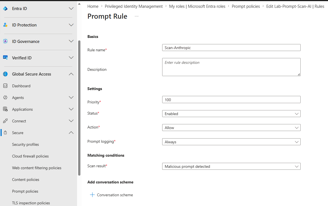Click the Basics section heading
This screenshot has width=328, height=206.
pos(93,37)
